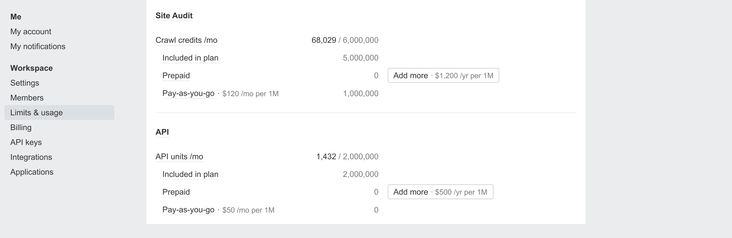Click Included in plan under Site Audit
The height and width of the screenshot is (238, 732).
[190, 58]
